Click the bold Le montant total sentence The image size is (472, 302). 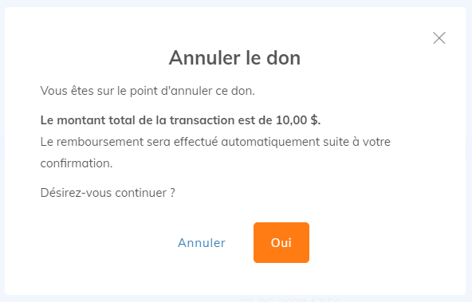click(x=181, y=120)
